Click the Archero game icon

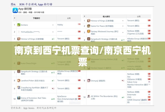19,25
